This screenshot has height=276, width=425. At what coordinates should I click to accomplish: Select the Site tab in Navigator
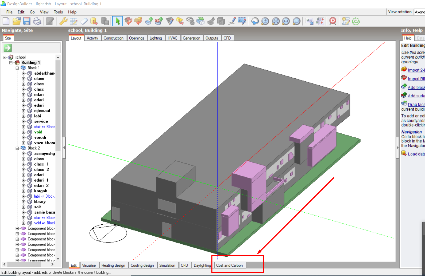[x=8, y=38]
